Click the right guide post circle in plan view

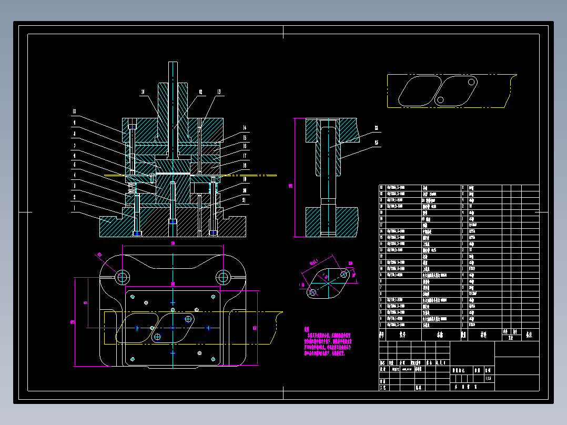tap(223, 278)
